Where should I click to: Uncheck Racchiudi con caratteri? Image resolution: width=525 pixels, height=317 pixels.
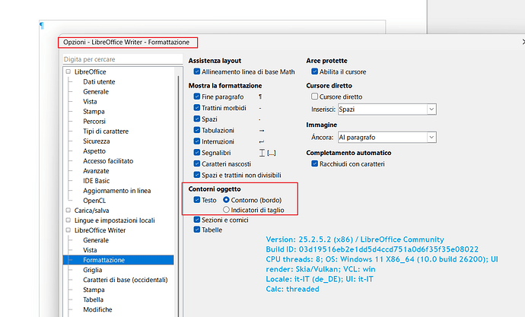click(315, 164)
